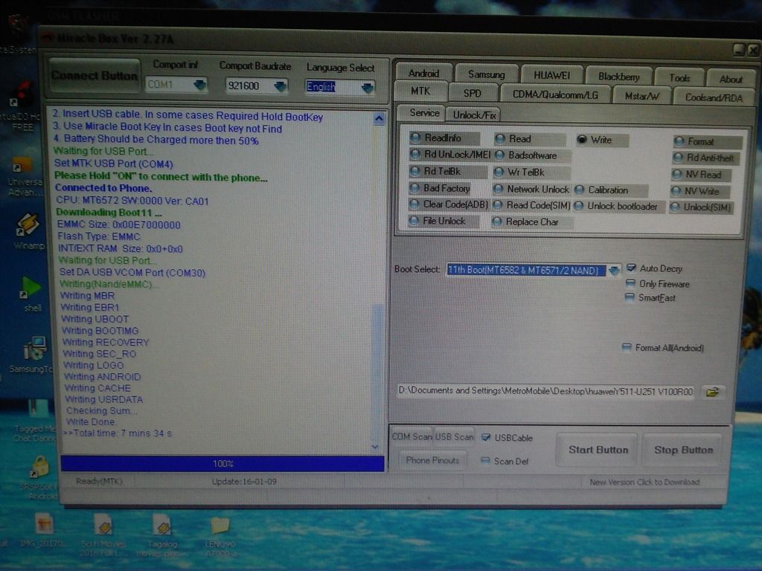Enable the Auto Decry checkbox

(x=631, y=268)
